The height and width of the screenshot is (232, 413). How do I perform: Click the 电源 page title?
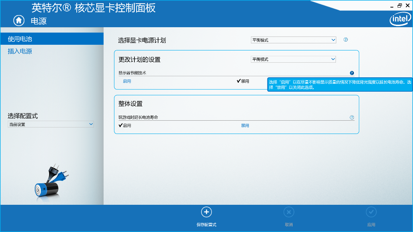[38, 21]
